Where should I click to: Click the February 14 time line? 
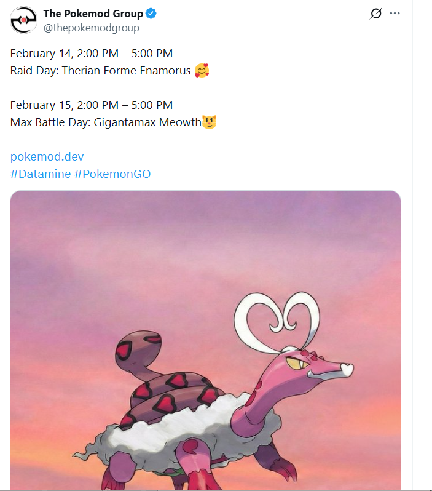91,54
